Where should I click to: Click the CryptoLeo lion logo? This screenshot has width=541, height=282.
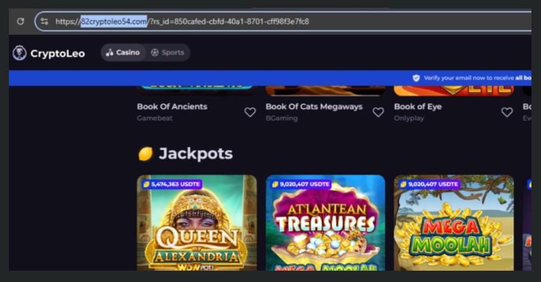[x=19, y=53]
